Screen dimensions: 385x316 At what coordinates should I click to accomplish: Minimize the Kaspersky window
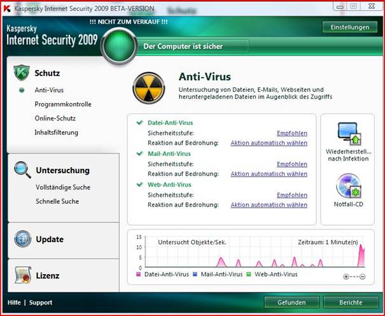[340, 6]
